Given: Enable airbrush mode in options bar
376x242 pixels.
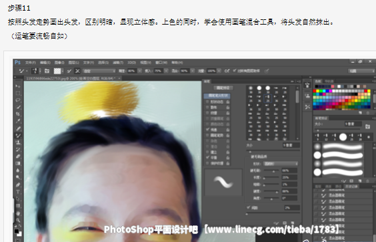Looking at the screenshot, I should pos(227,70).
